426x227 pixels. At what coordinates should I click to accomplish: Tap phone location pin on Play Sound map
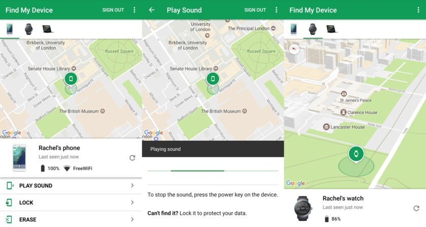tap(212, 79)
